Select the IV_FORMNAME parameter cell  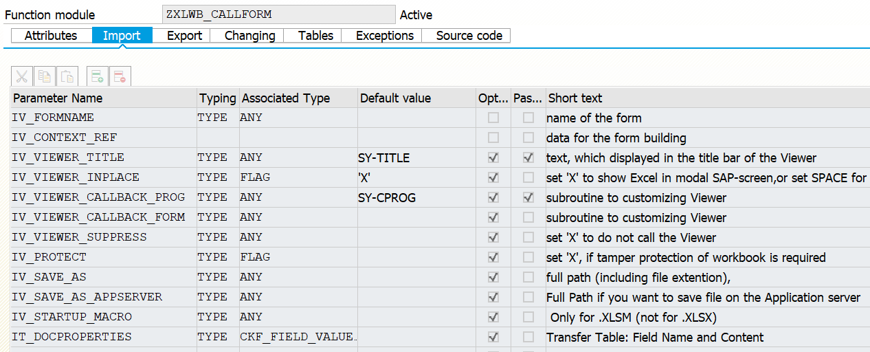point(104,118)
